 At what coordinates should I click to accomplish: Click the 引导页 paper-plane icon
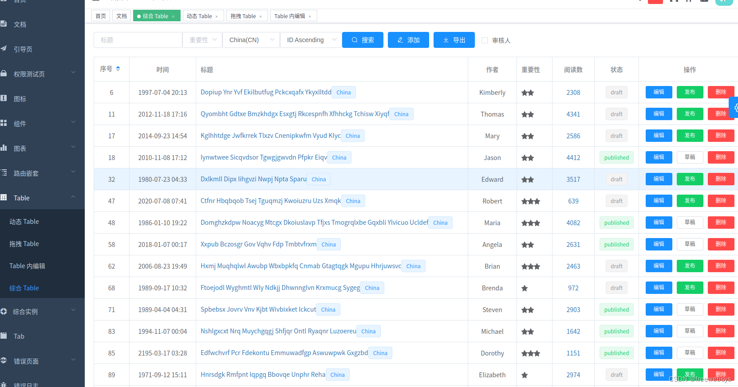(x=4, y=49)
